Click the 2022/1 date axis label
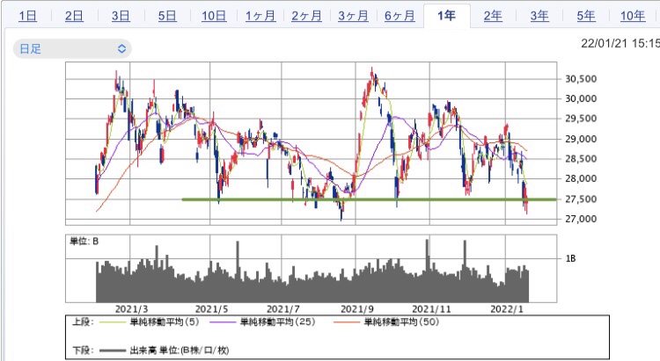The width and height of the screenshot is (660, 361). (507, 309)
